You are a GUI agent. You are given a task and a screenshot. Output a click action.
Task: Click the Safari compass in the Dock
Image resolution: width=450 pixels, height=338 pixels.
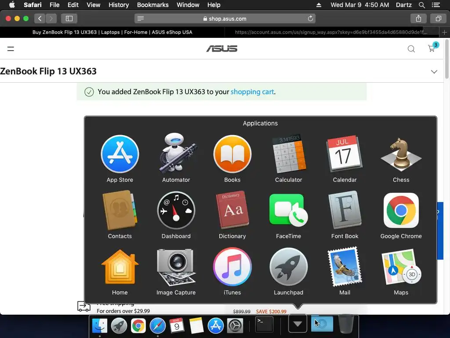(x=158, y=326)
